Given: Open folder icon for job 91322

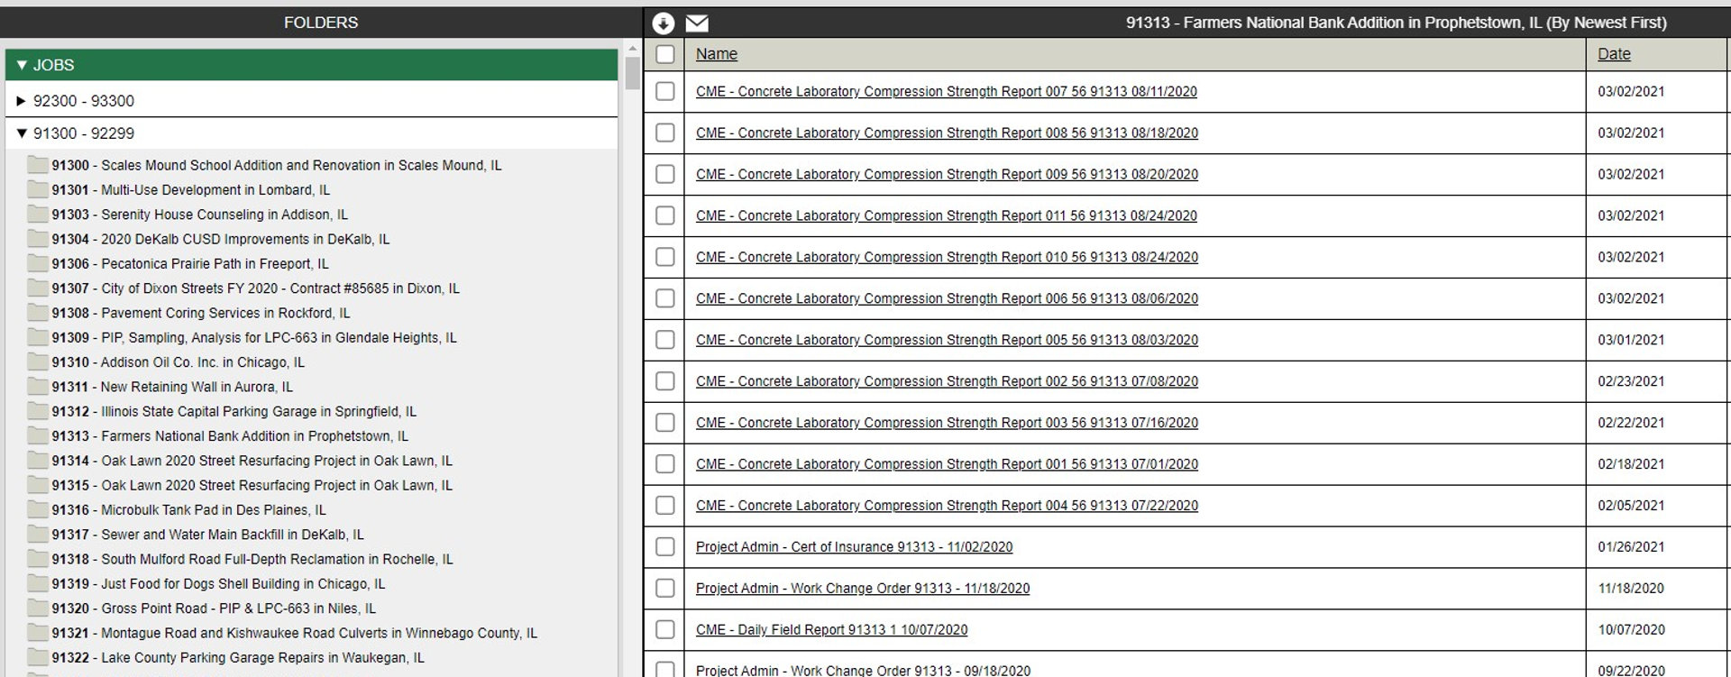Looking at the screenshot, I should pos(38,657).
